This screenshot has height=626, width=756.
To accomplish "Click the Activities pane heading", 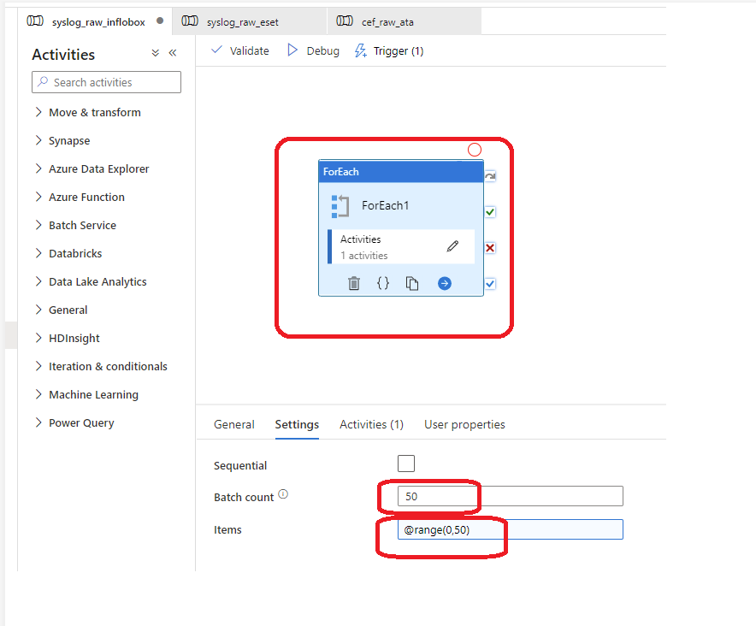I will click(x=63, y=55).
